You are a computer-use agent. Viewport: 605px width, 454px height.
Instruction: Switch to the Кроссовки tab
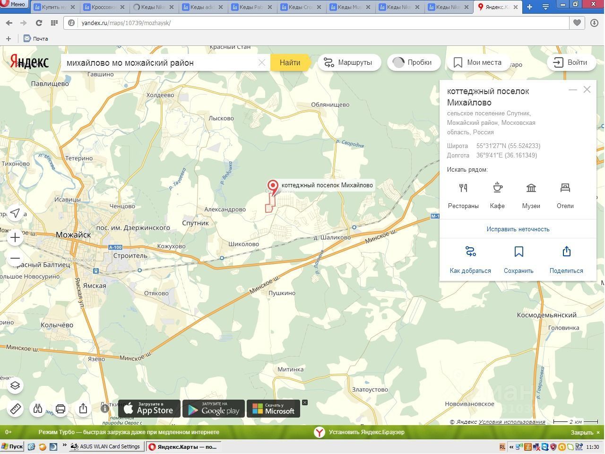click(x=104, y=7)
